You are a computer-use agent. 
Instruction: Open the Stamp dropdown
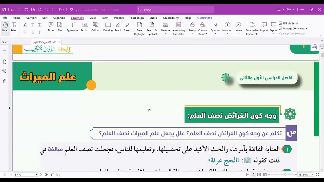coord(192,33)
